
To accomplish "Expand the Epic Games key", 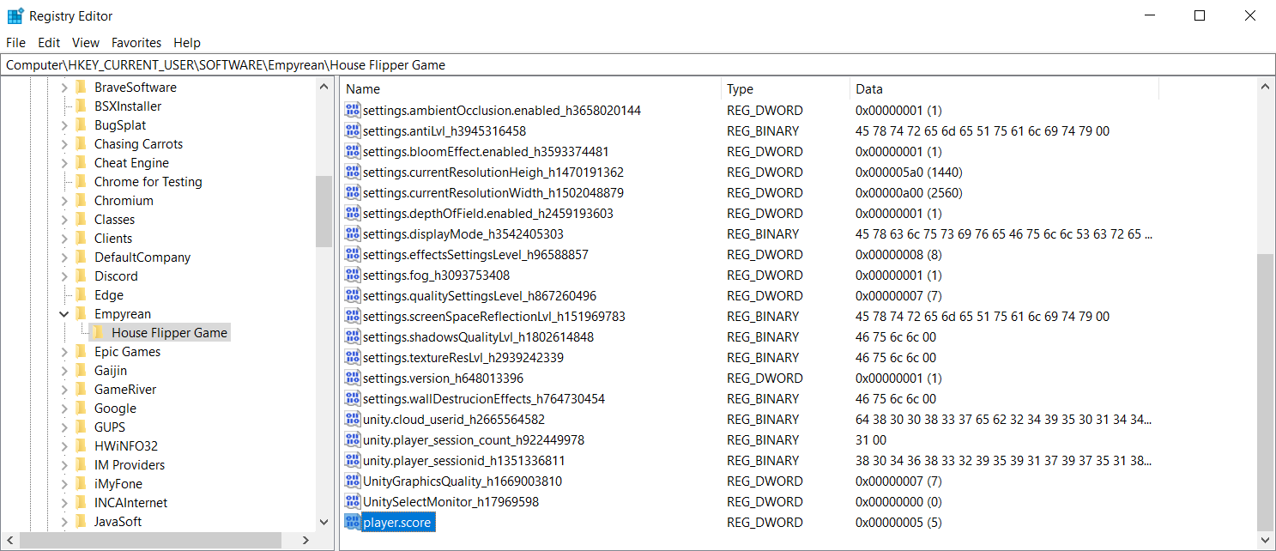I will (63, 352).
